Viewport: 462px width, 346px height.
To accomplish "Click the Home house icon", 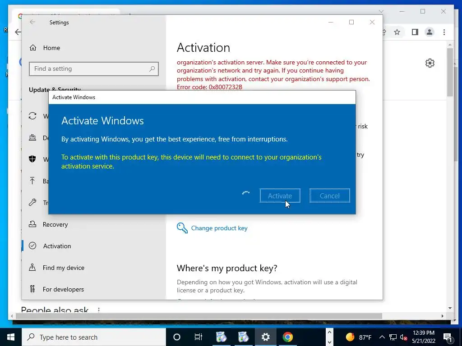I will [32, 48].
